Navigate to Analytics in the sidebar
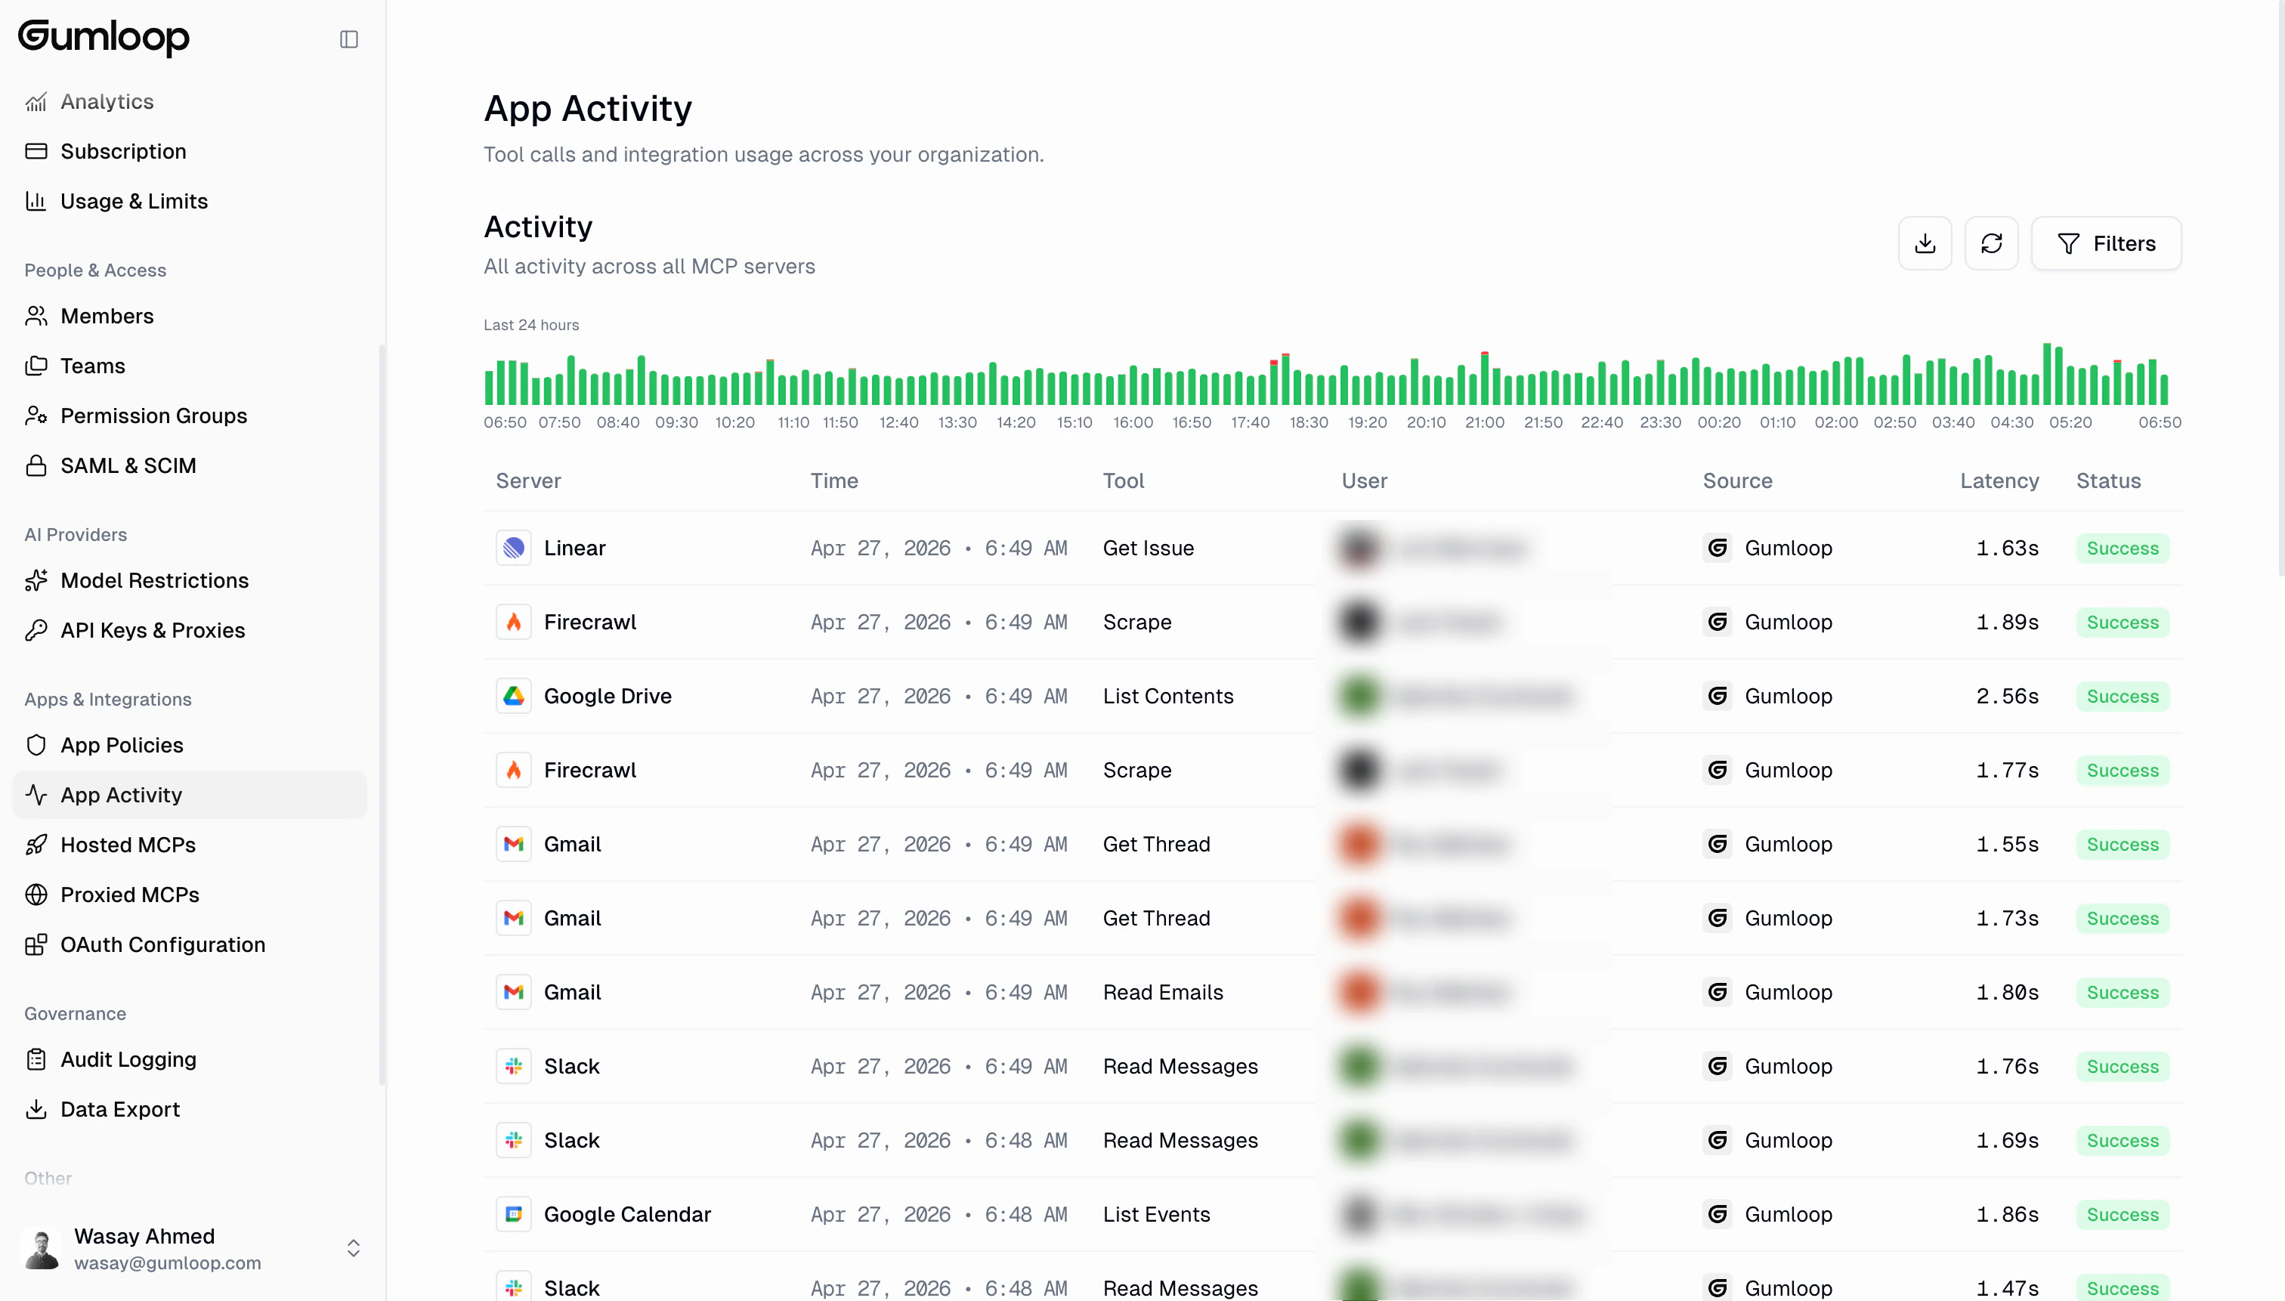Screen dimensions: 2285x1301 [x=107, y=101]
